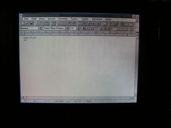Select the right tab stop button
Image resolution: width=171 pixels, height=128 pixels.
[x=122, y=29]
